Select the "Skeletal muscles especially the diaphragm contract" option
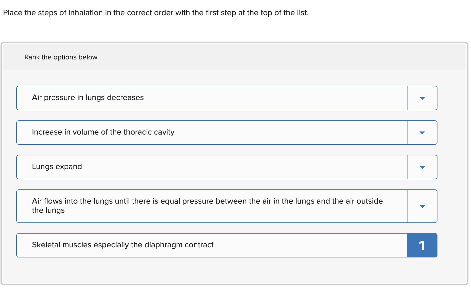Viewport: 471px width, 293px height. (122, 245)
